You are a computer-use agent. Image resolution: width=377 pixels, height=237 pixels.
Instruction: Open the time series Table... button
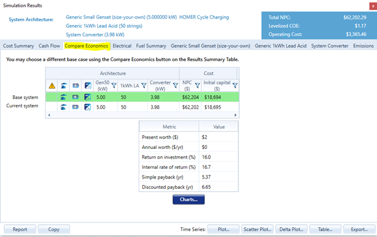325,229
